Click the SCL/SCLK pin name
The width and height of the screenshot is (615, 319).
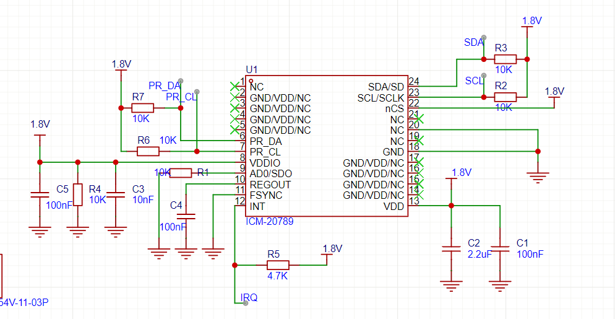pyautogui.click(x=381, y=97)
